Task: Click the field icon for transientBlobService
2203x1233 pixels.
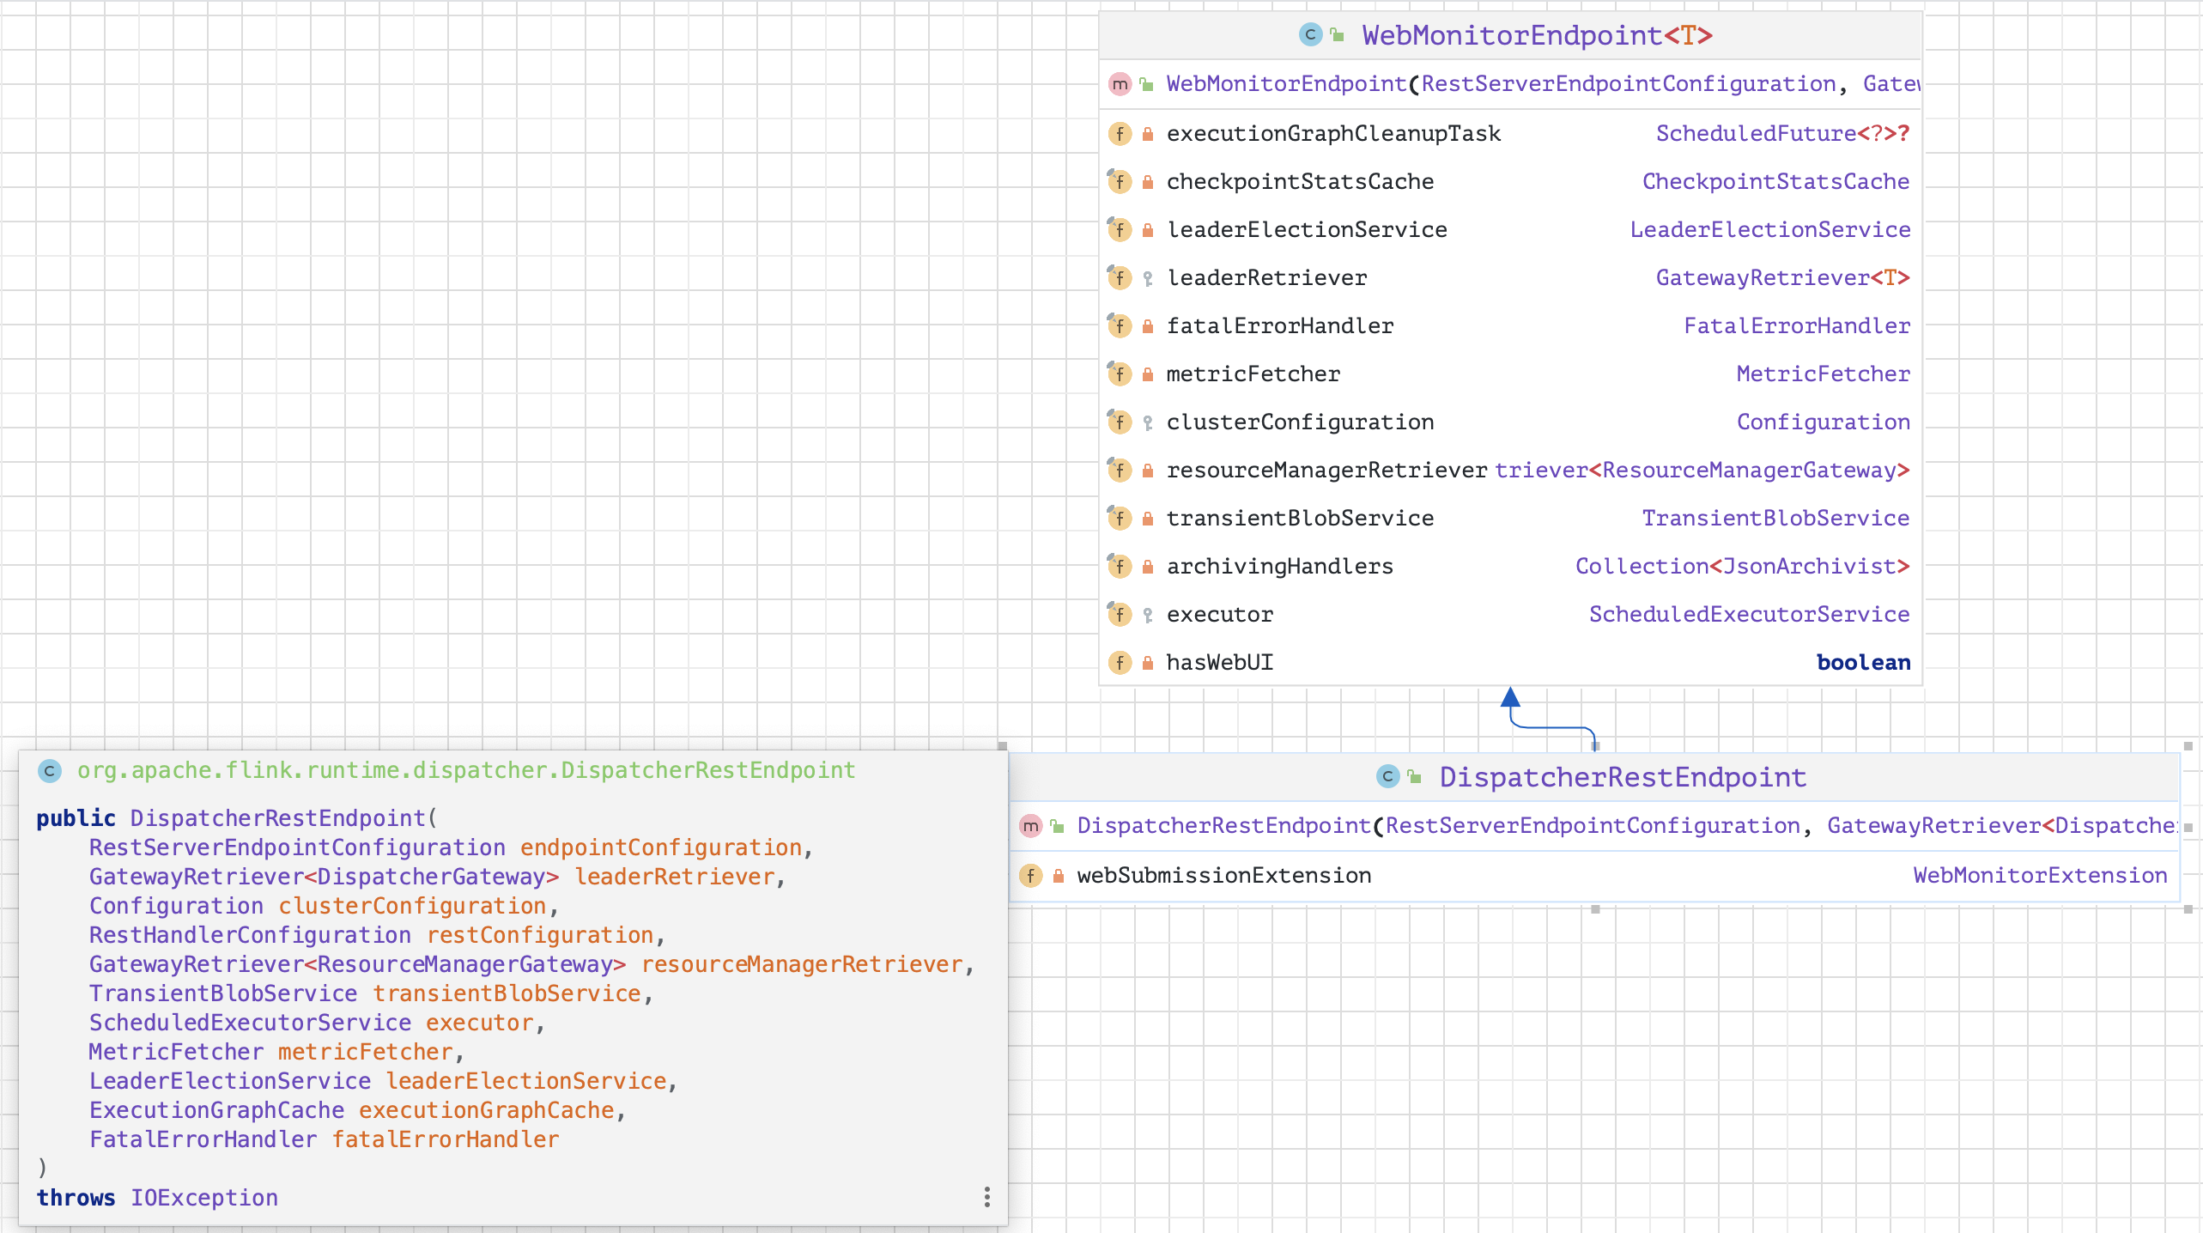Action: pos(1120,519)
